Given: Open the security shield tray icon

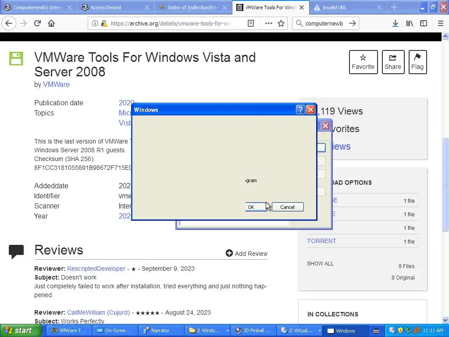Looking at the screenshot, I should (x=400, y=330).
